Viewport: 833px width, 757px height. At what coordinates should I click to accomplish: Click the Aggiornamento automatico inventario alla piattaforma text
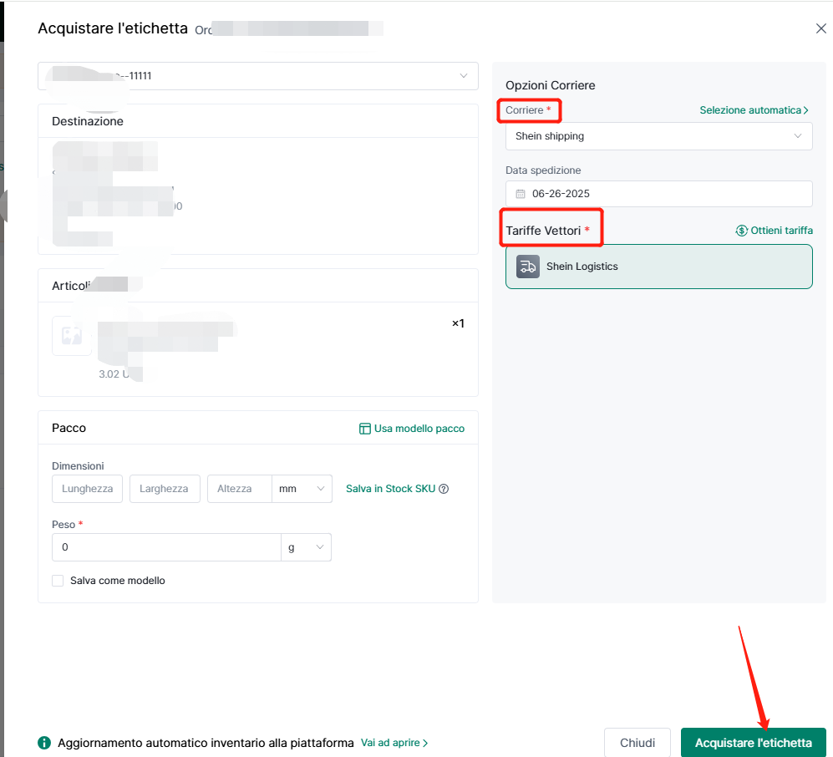coord(206,743)
